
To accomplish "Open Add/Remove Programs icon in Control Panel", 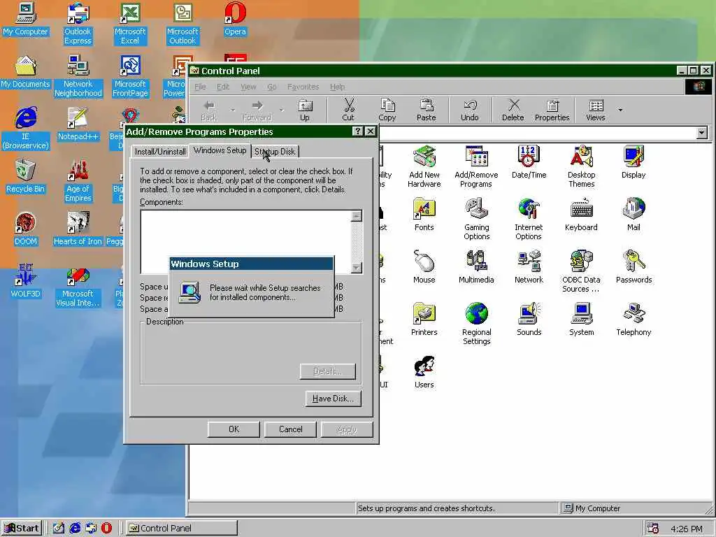I will [x=476, y=166].
